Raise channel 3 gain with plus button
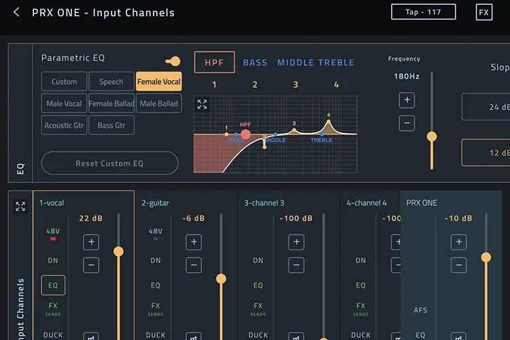Image resolution: width=510 pixels, height=340 pixels. (x=296, y=242)
